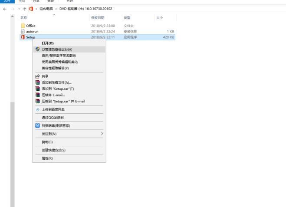Choose 兼容性疑难解答(Y) menu entry

coord(69,68)
